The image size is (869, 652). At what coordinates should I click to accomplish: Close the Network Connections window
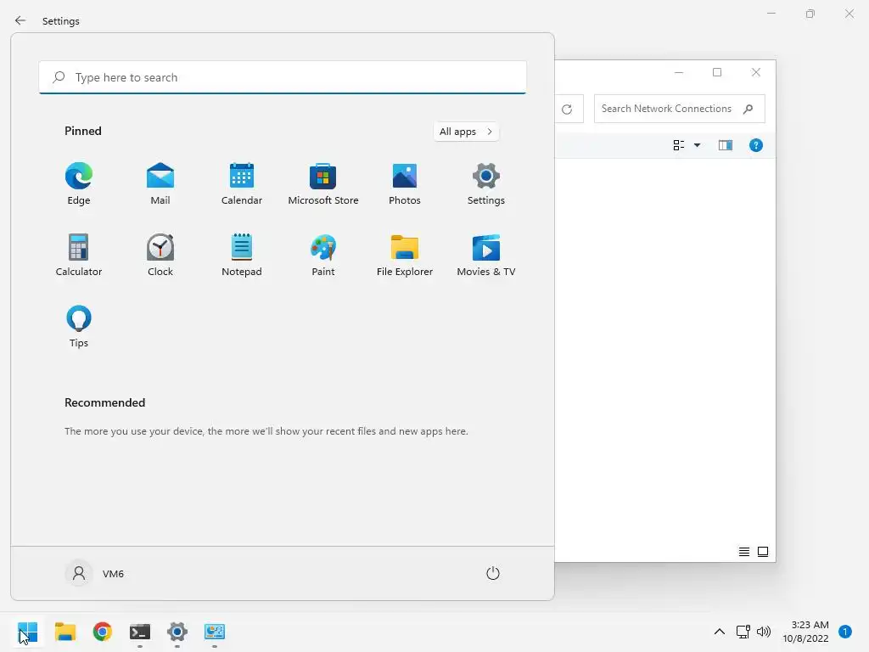point(756,72)
